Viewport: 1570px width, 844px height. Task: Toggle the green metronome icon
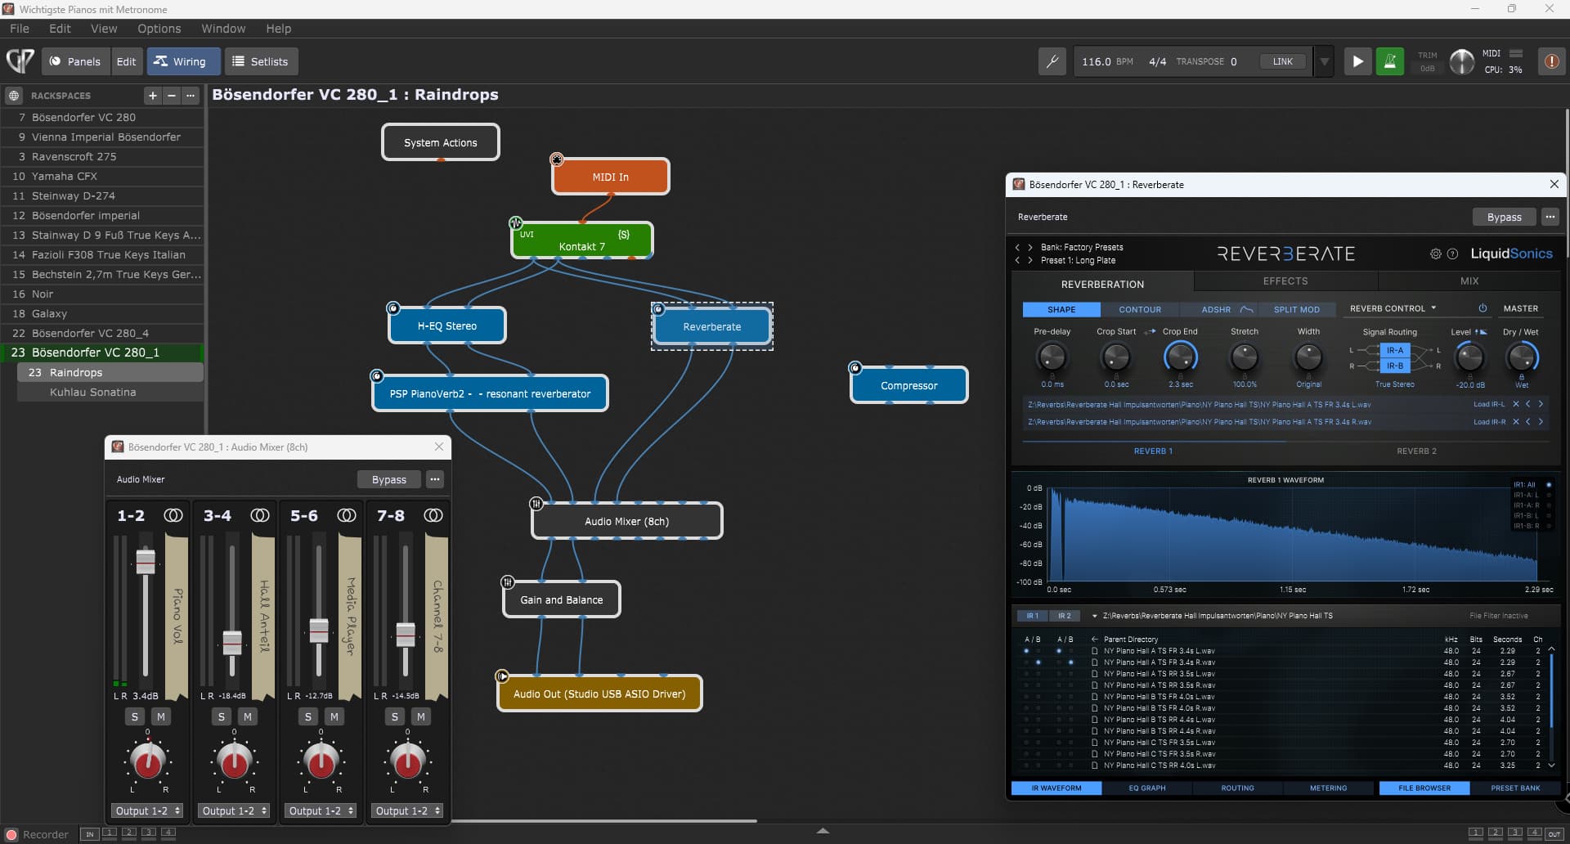tap(1389, 61)
